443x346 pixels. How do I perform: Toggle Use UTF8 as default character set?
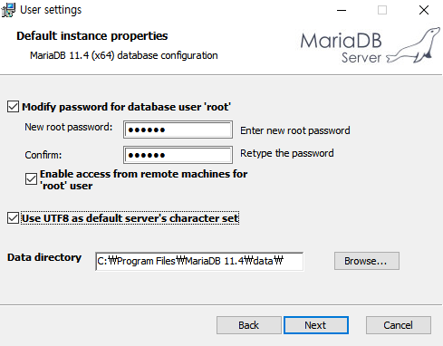tap(13, 218)
